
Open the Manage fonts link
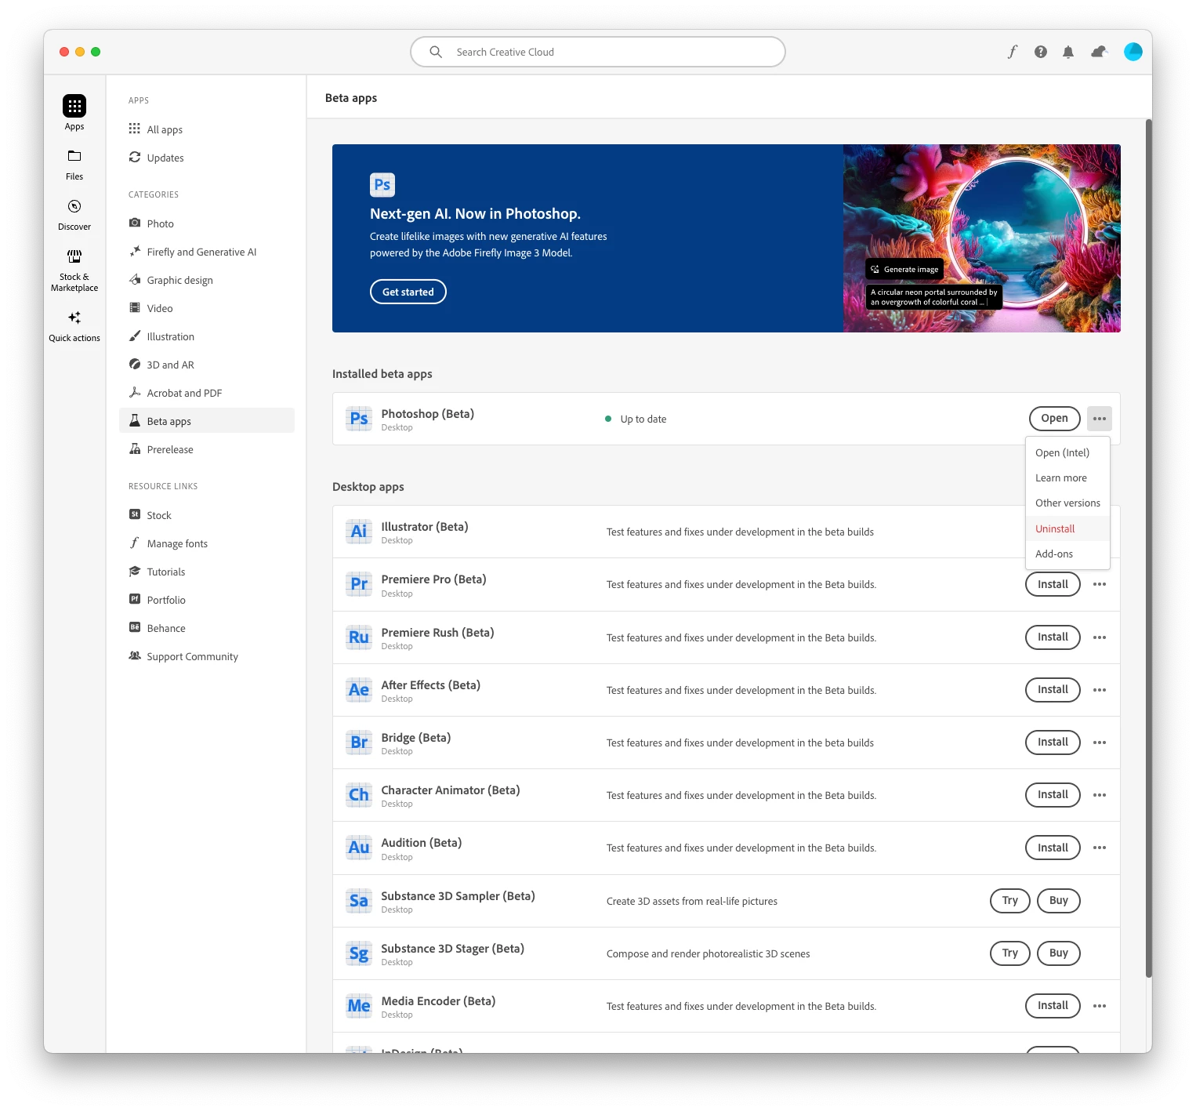tap(207, 543)
